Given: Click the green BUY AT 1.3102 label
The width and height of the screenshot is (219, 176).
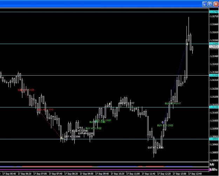Looking at the screenshot, I should click(94, 128).
